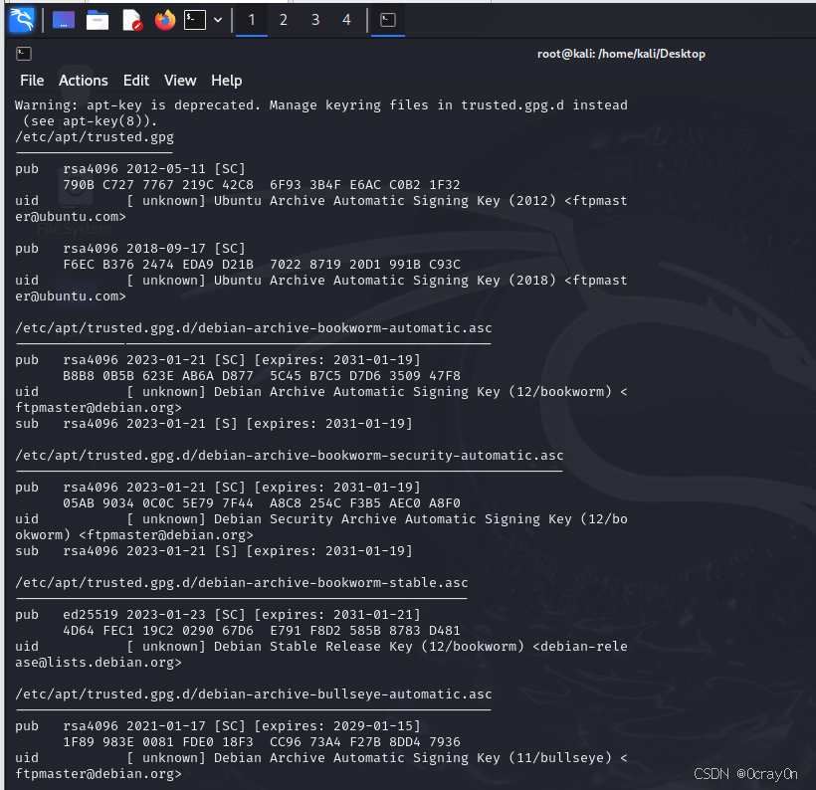Screen dimensions: 816x790
Task: Switch to workspace 3
Action: 315,20
